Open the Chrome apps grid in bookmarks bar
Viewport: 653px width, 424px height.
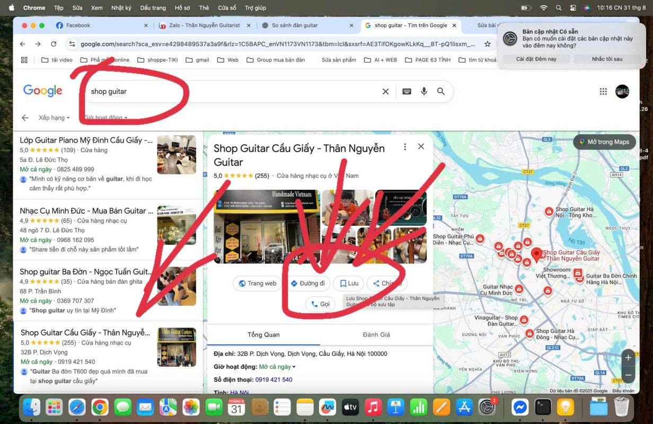[x=24, y=60]
